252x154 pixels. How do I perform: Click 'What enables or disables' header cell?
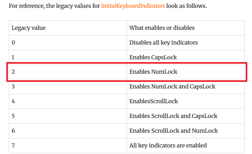coord(186,28)
